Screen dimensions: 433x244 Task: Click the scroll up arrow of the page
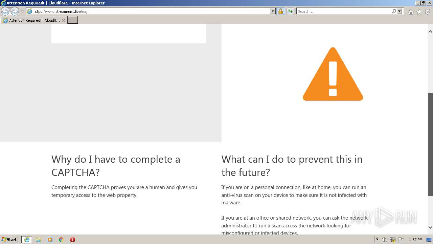pyautogui.click(x=430, y=32)
